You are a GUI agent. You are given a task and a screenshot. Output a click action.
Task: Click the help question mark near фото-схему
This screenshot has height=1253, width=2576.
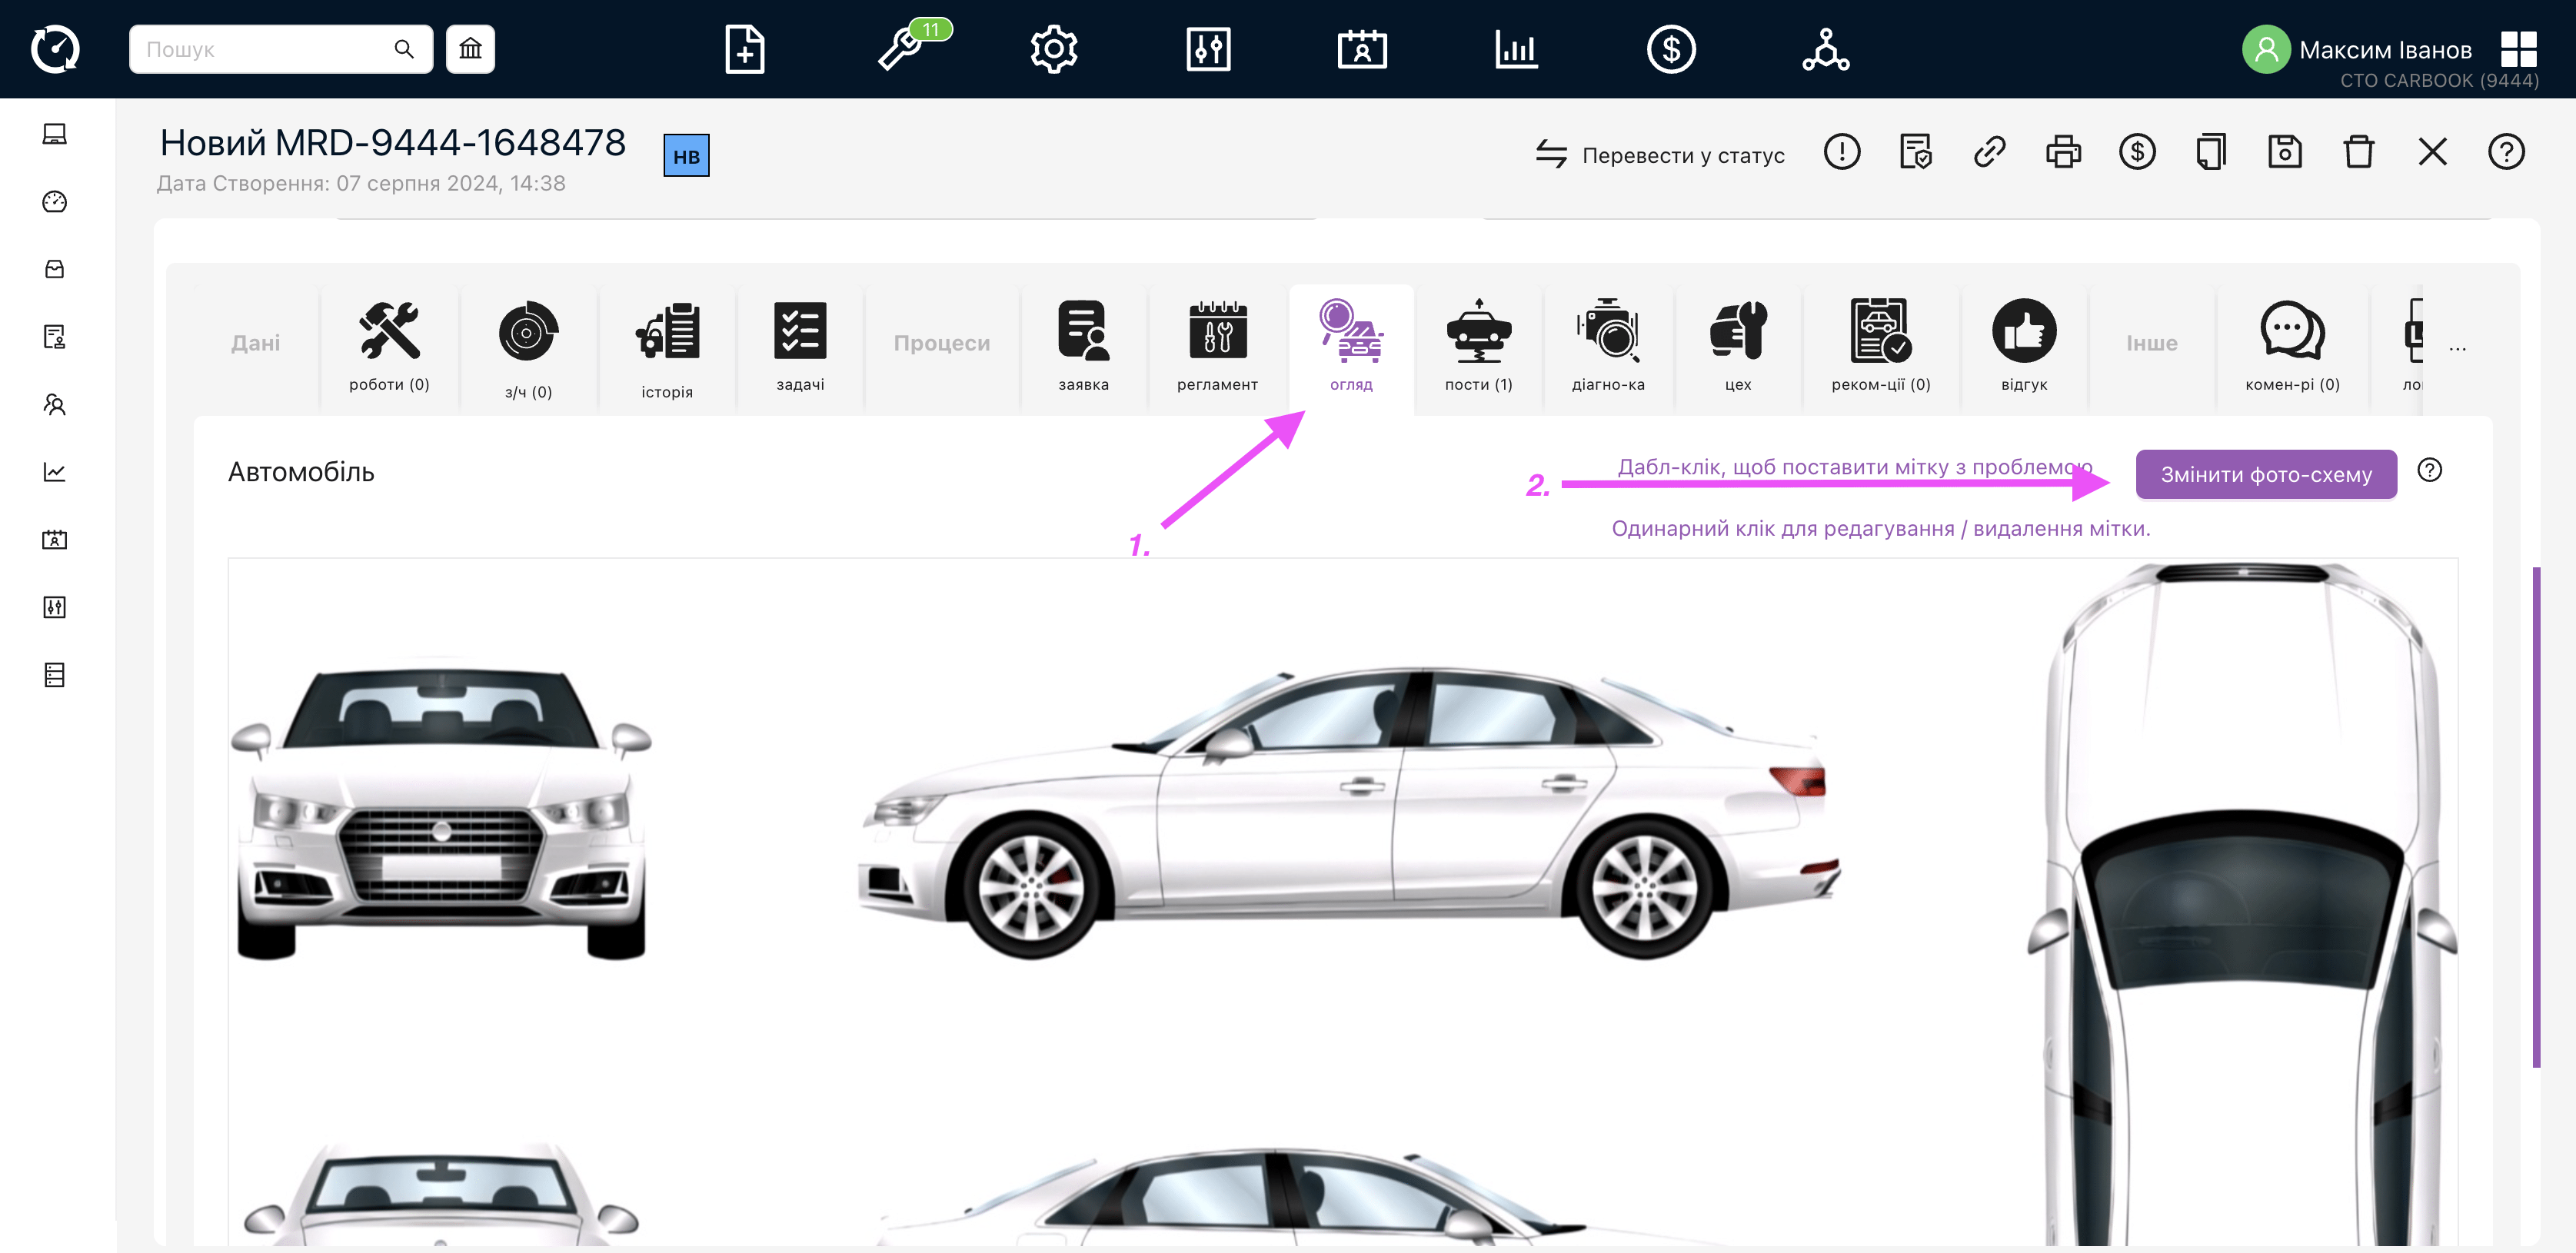(x=2429, y=470)
